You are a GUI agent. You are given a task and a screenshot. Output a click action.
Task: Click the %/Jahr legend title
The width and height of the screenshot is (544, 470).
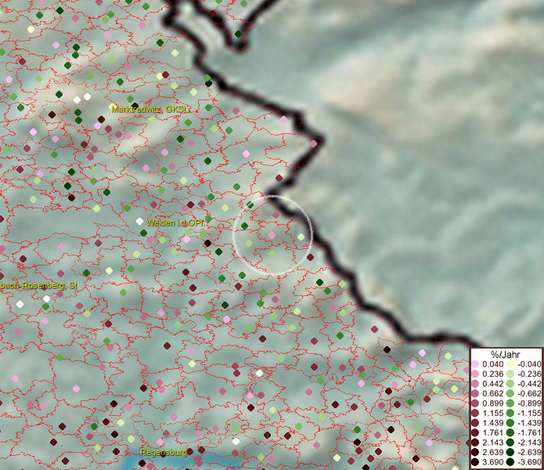coord(506,354)
